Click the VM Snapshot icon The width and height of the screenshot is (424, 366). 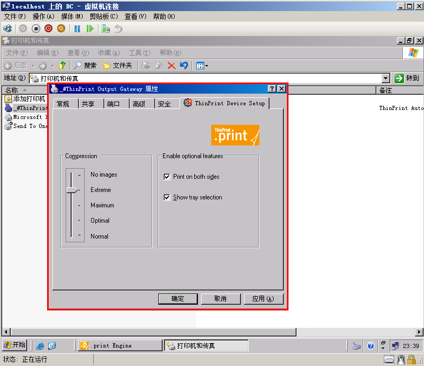coord(106,29)
